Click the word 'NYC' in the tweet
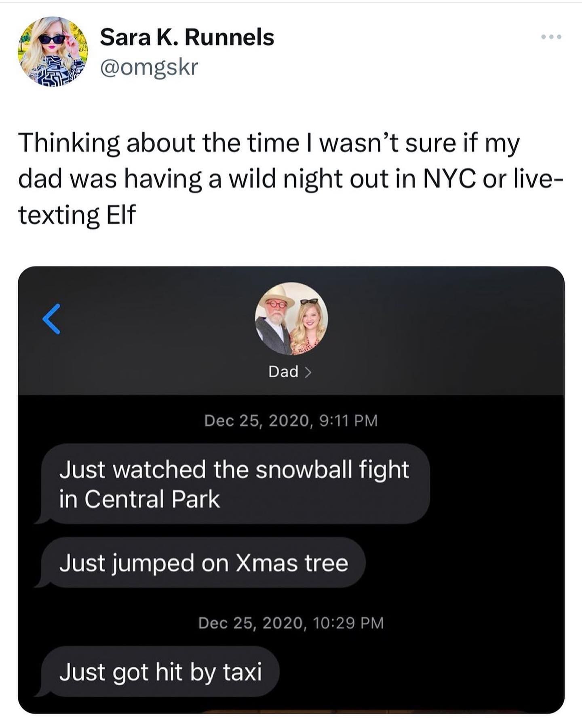 [x=449, y=179]
